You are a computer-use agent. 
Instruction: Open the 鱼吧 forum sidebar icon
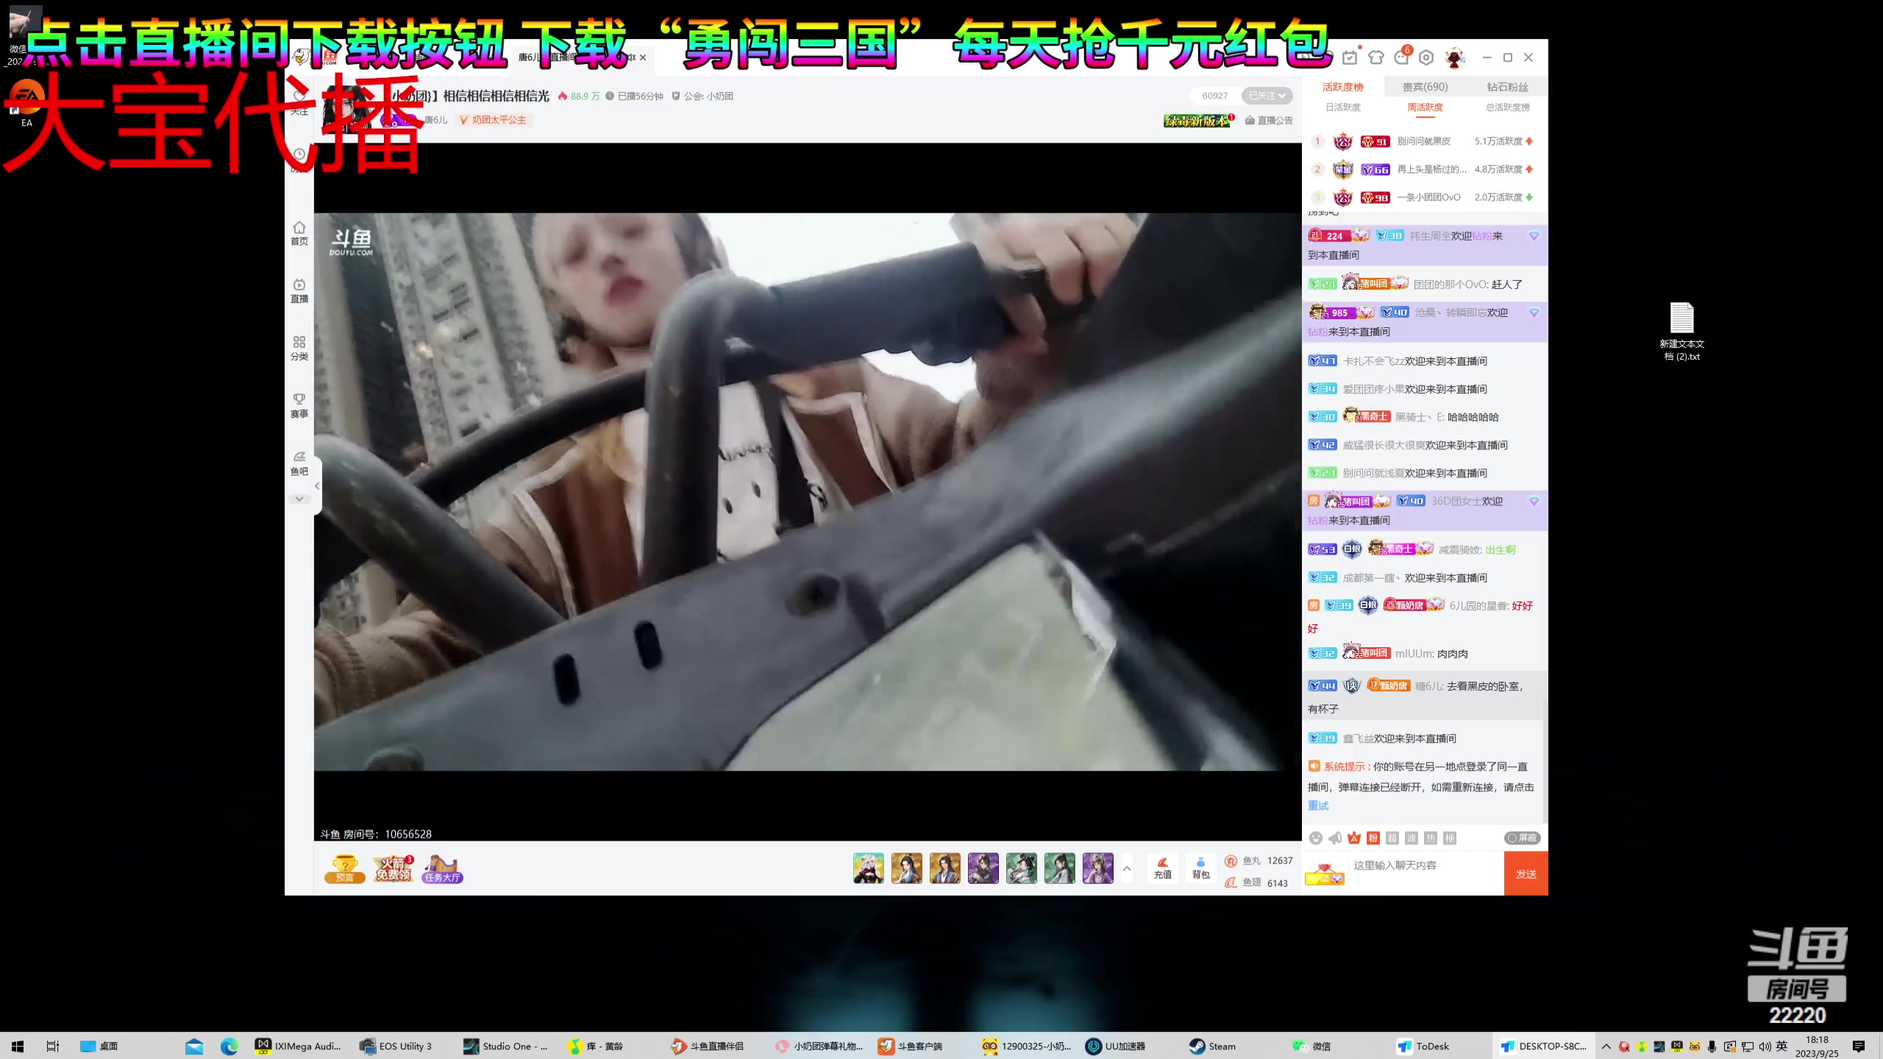299,463
